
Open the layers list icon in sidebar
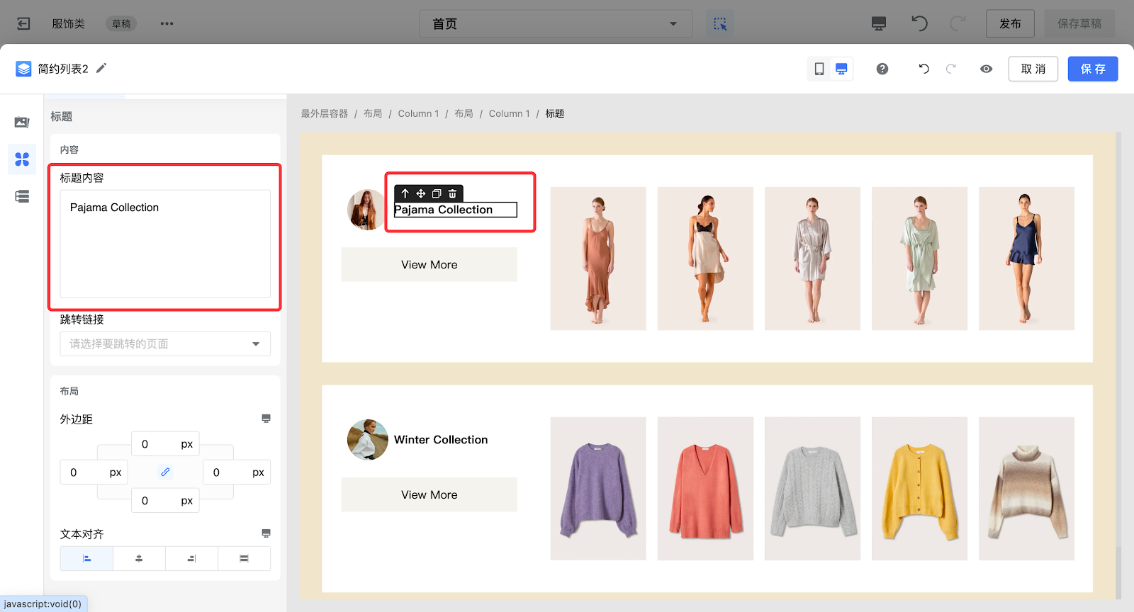[22, 196]
